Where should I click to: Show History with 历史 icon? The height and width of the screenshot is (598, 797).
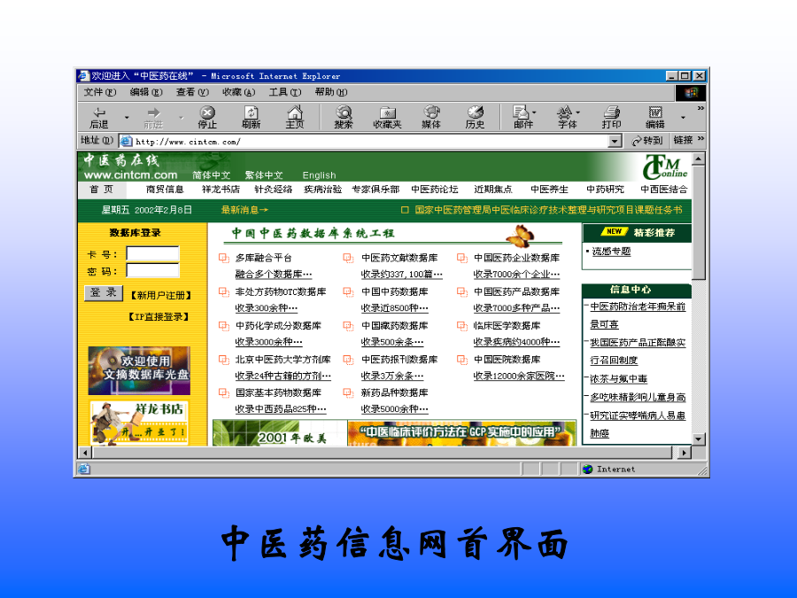pyautogui.click(x=475, y=118)
